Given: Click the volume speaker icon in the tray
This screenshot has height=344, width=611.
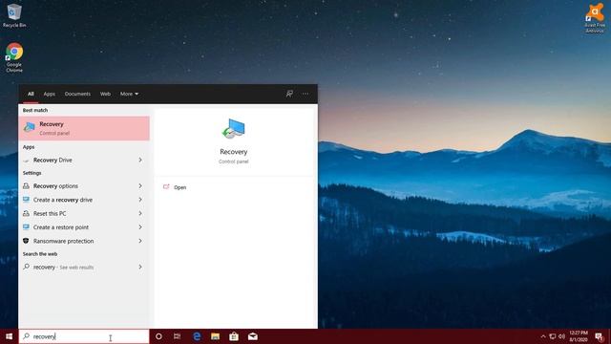Looking at the screenshot, I should coord(561,336).
